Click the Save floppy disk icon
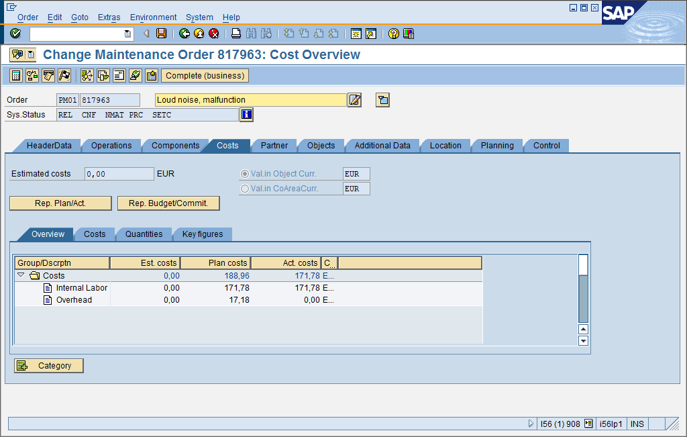The image size is (687, 437). pos(162,34)
